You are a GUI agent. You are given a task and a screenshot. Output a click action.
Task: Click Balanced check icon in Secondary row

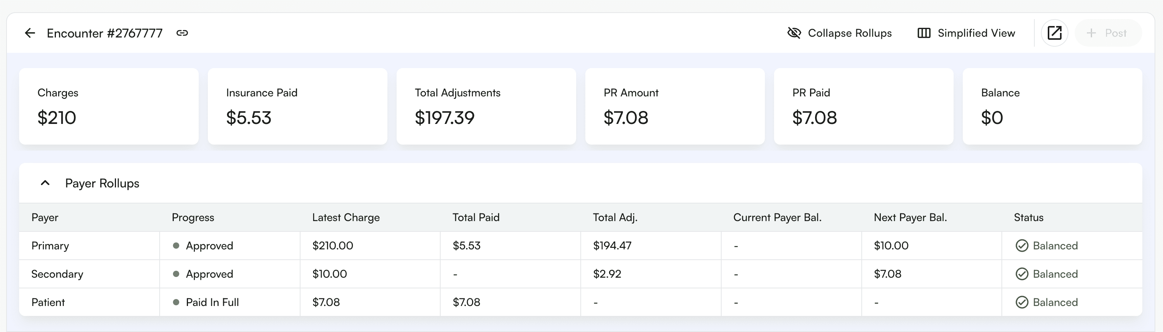tap(1022, 274)
